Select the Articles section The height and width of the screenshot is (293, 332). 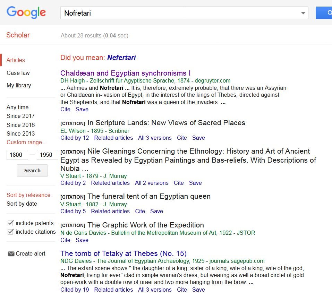pyautogui.click(x=16, y=60)
